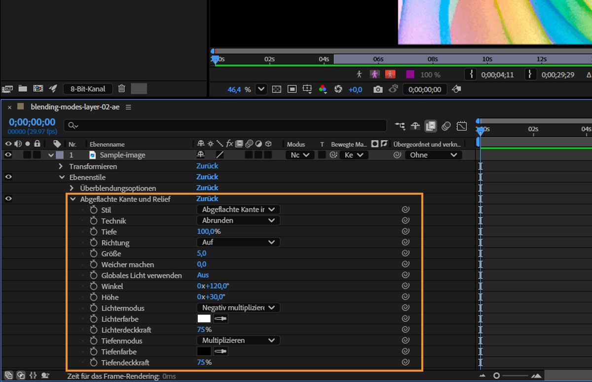Click the Lichterfarbe eyedropper icon
The height and width of the screenshot is (382, 592).
pos(221,319)
